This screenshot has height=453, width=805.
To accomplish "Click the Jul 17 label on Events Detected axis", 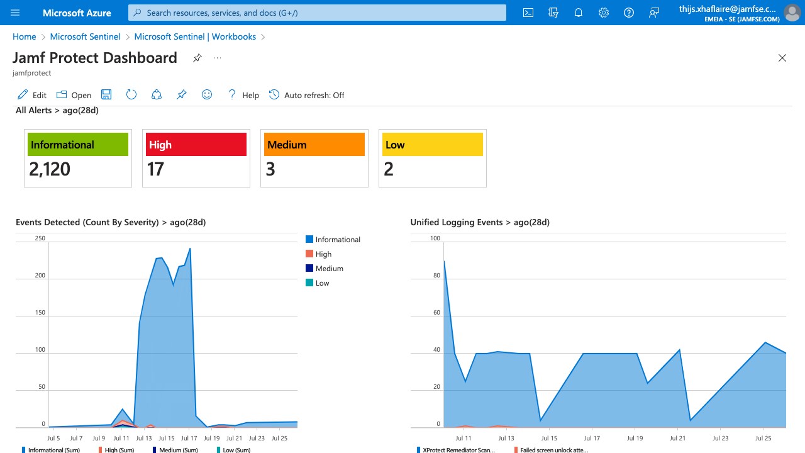I will 189,438.
